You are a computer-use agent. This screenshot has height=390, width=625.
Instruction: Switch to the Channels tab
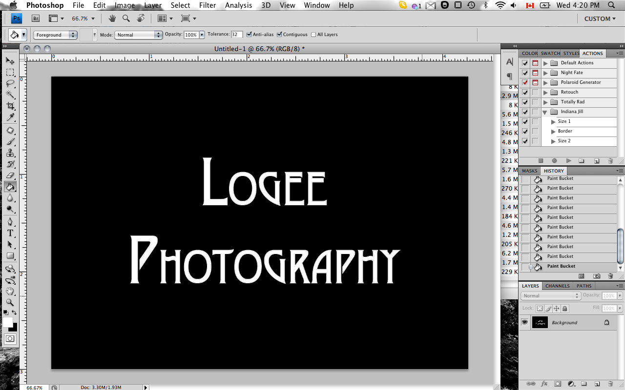click(x=557, y=286)
